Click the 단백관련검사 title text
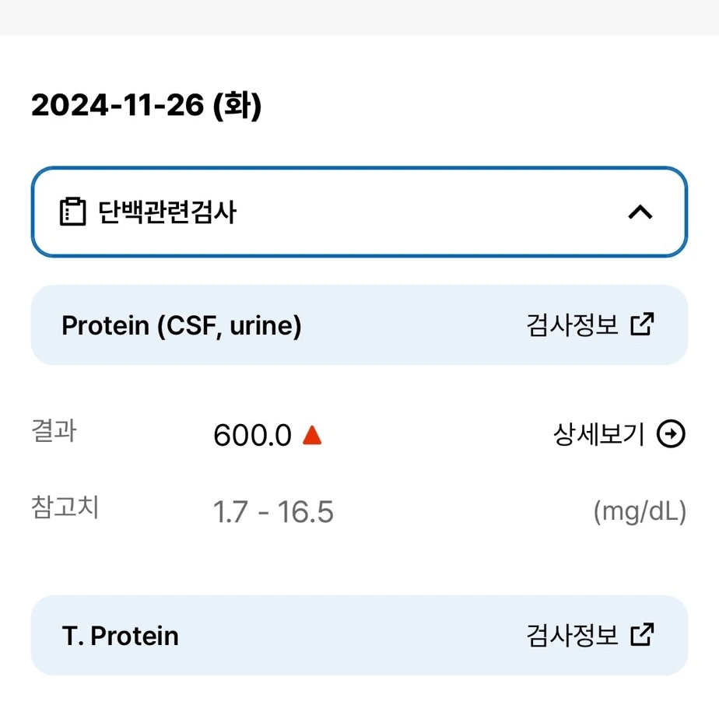The image size is (719, 719). click(167, 212)
